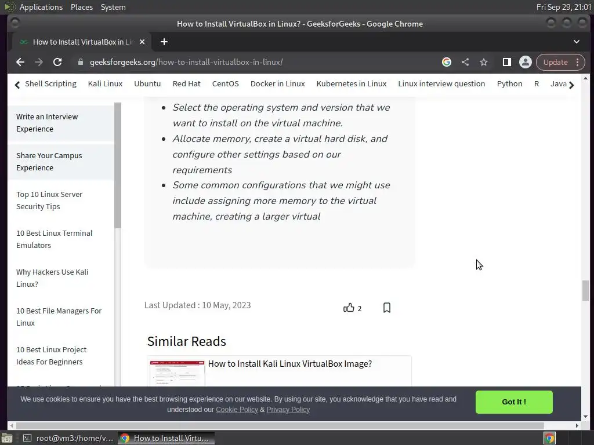The width and height of the screenshot is (594, 445).
Task: Select Linux interview question topic
Action: pyautogui.click(x=441, y=83)
